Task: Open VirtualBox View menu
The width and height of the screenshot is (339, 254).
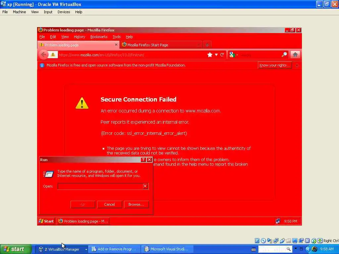Action: coord(35,12)
